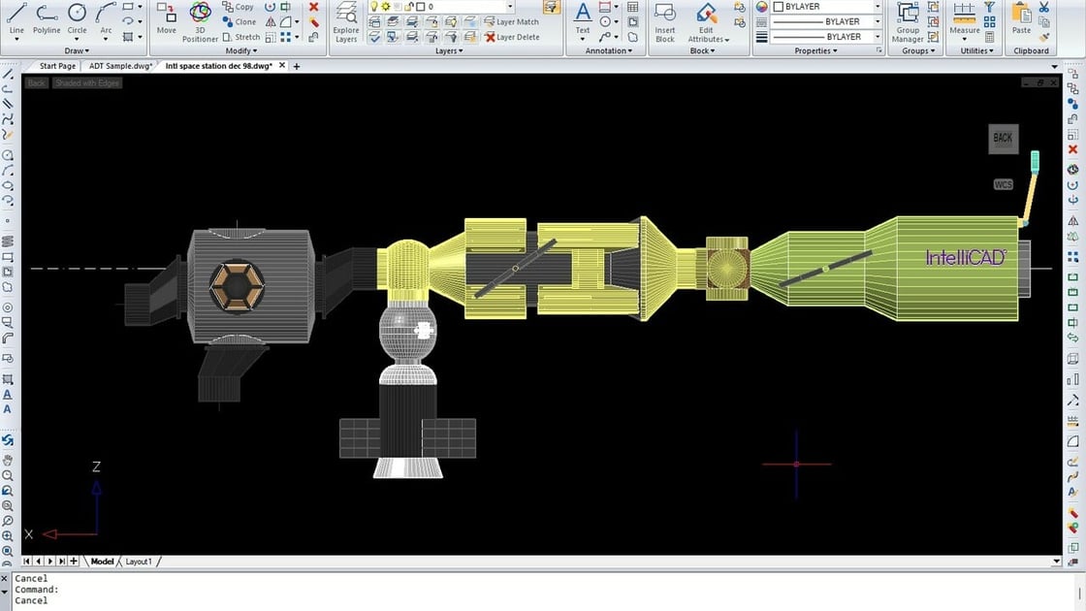The image size is (1086, 611).
Task: Toggle the layer lightbulb on/off icon
Action: 373,7
